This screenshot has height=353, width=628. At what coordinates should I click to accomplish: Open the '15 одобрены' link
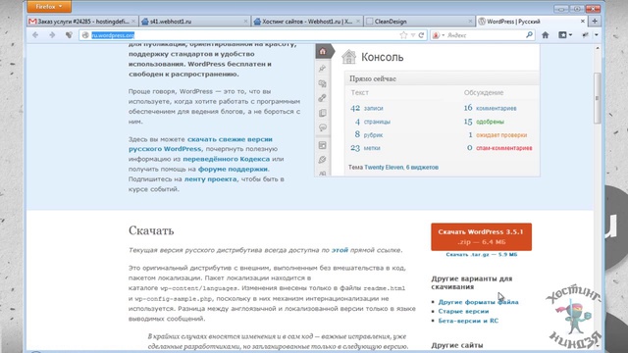coord(484,122)
